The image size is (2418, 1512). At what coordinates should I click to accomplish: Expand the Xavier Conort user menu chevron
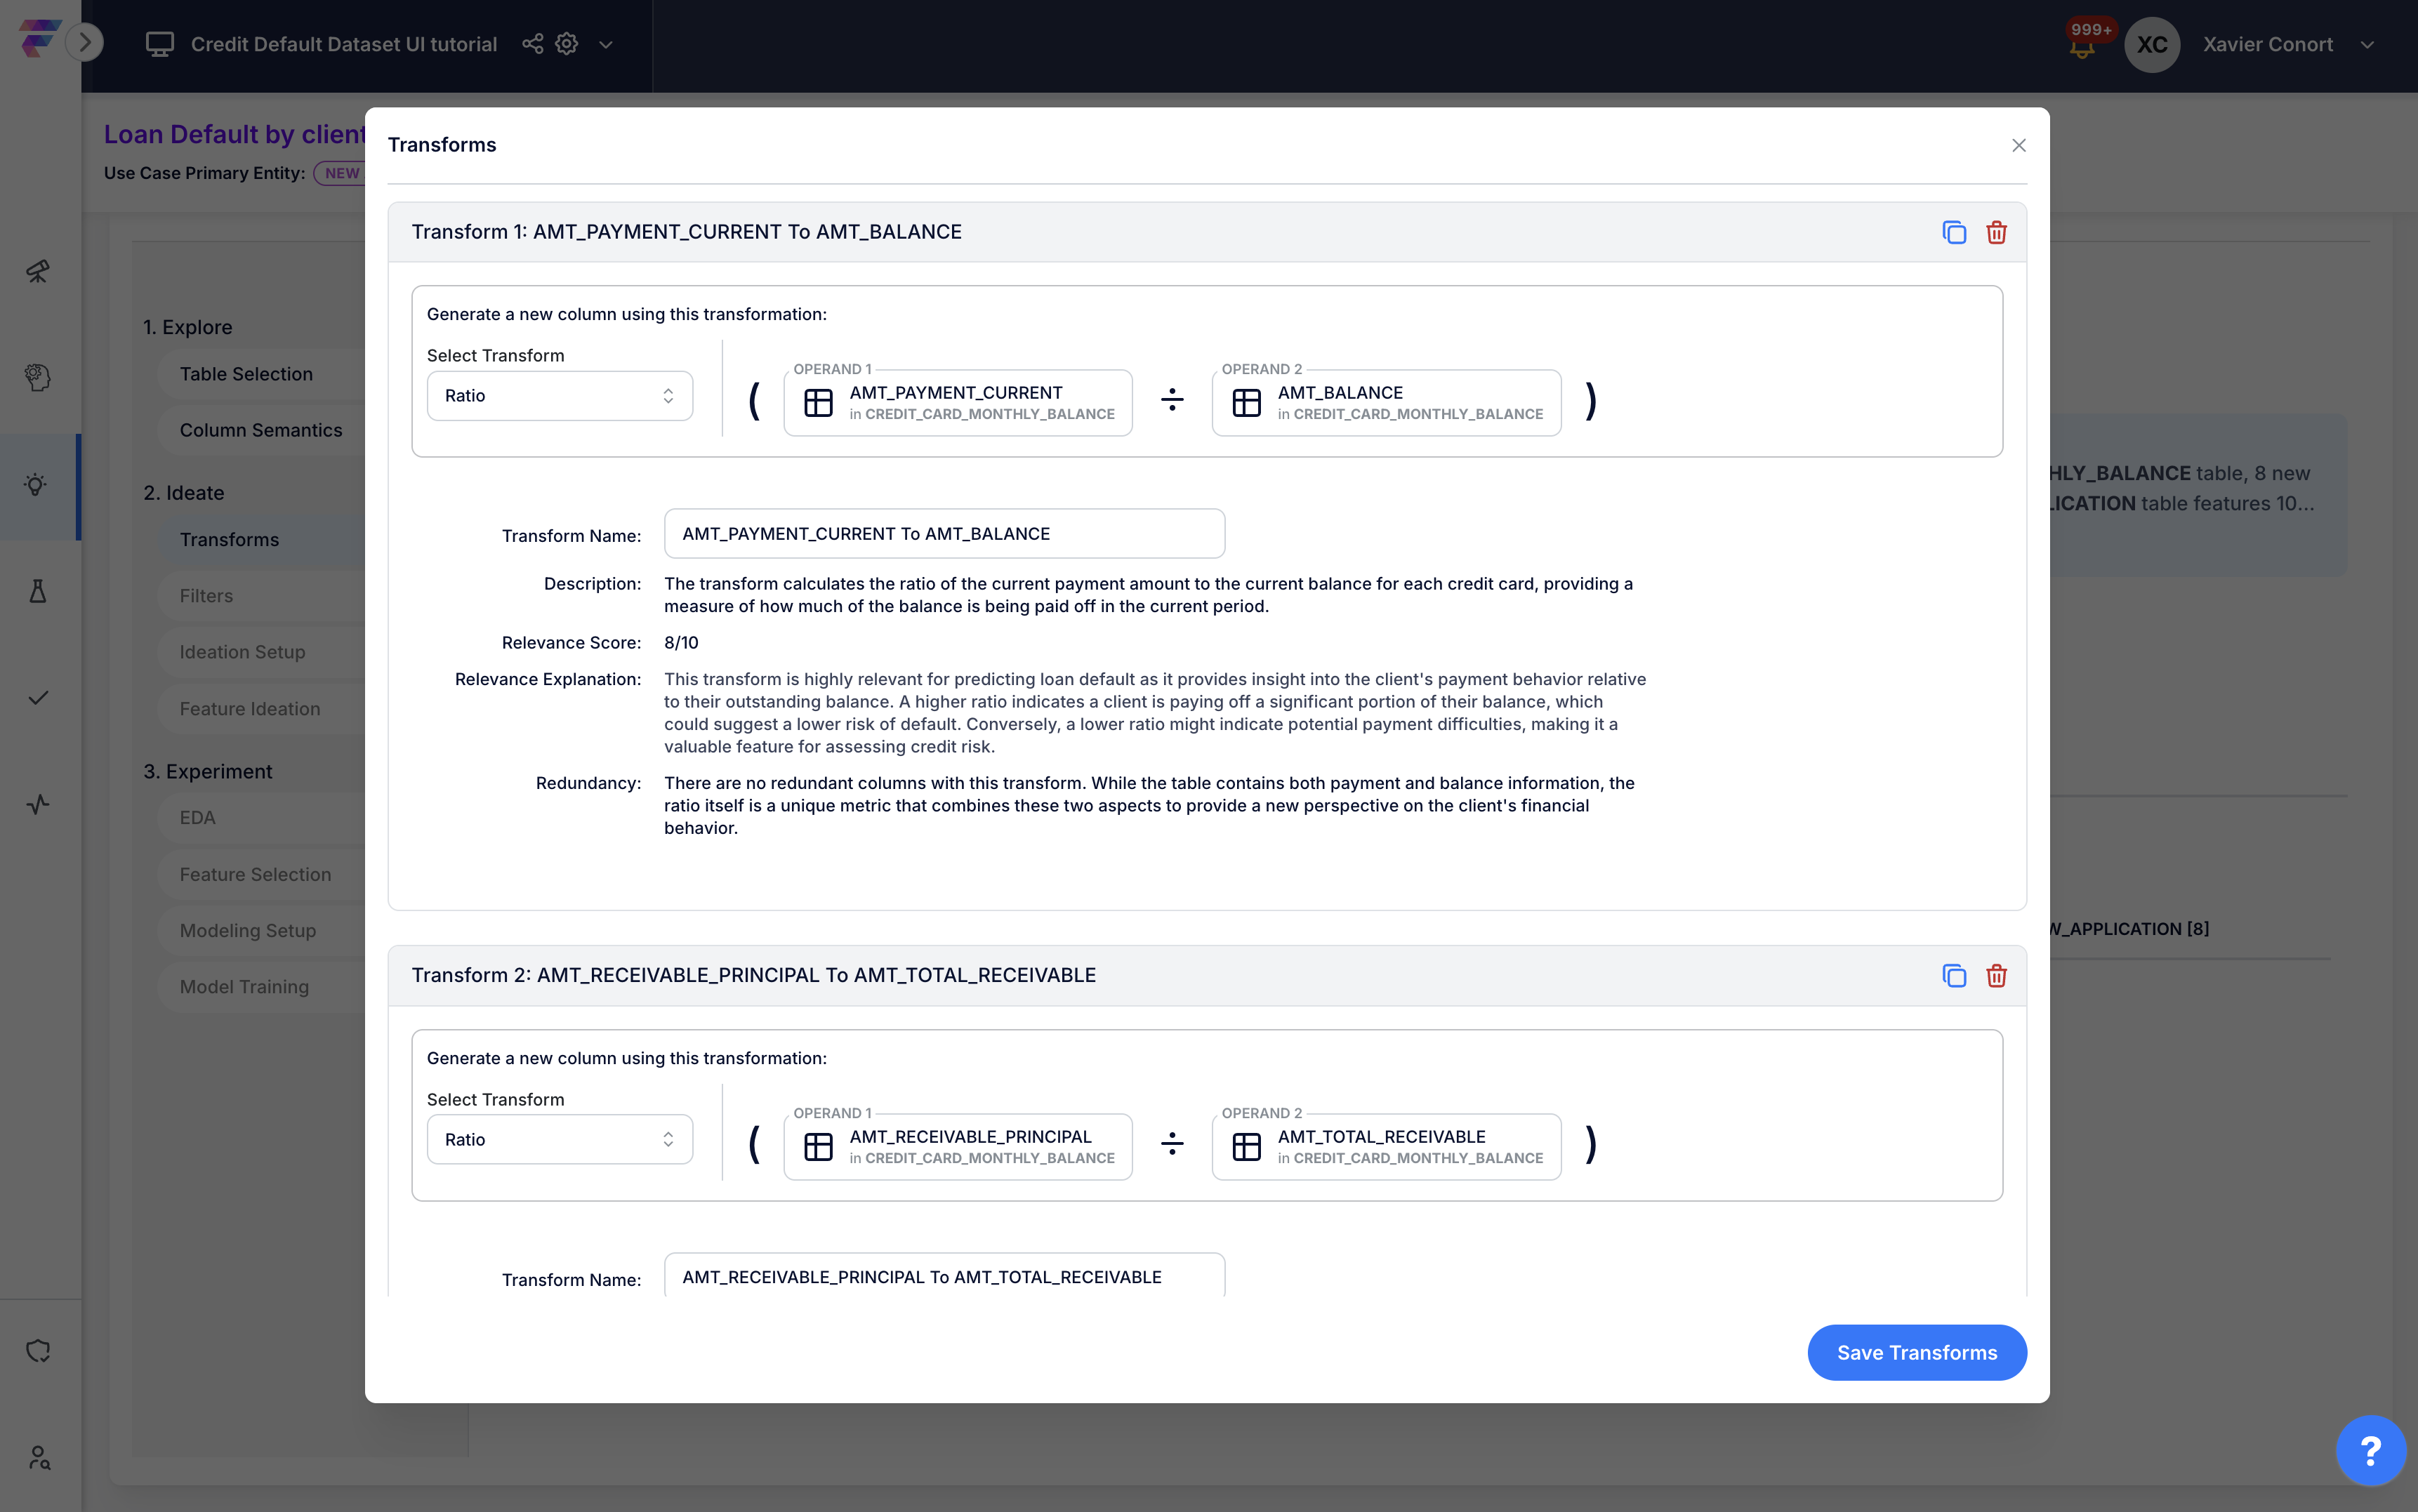pyautogui.click(x=2367, y=45)
